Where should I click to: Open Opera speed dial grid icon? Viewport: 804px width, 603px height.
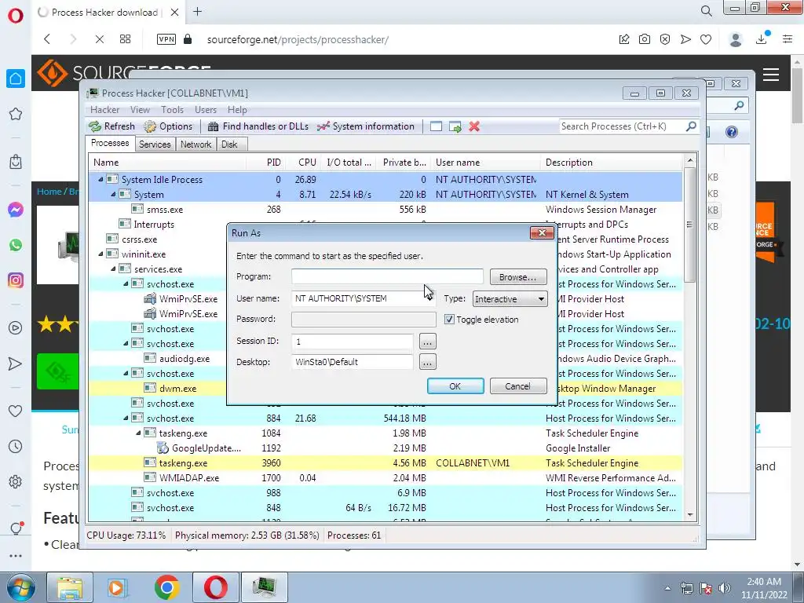tap(125, 39)
